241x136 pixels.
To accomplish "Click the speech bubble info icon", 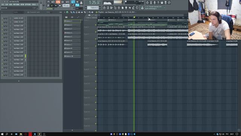I will tap(169, 3).
